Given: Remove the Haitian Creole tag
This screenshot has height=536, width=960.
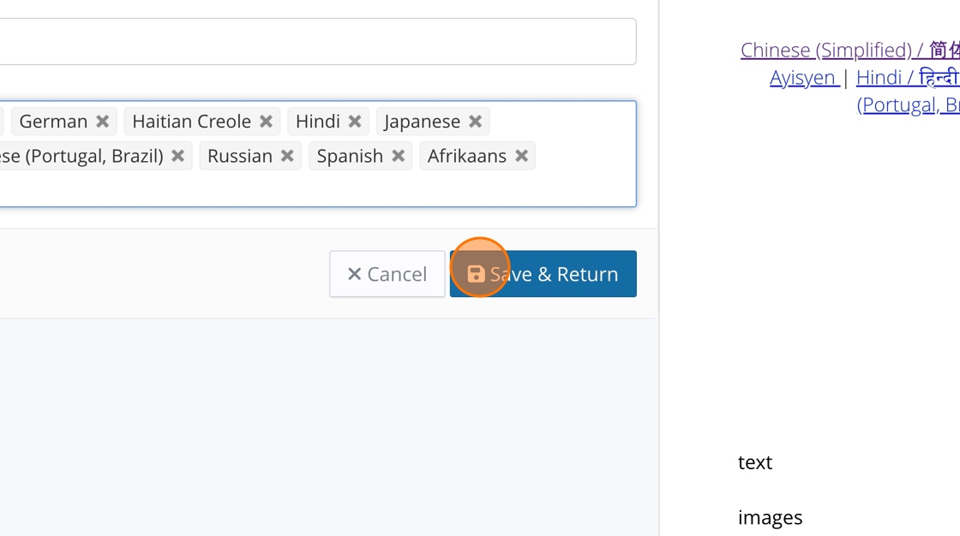Looking at the screenshot, I should (266, 122).
